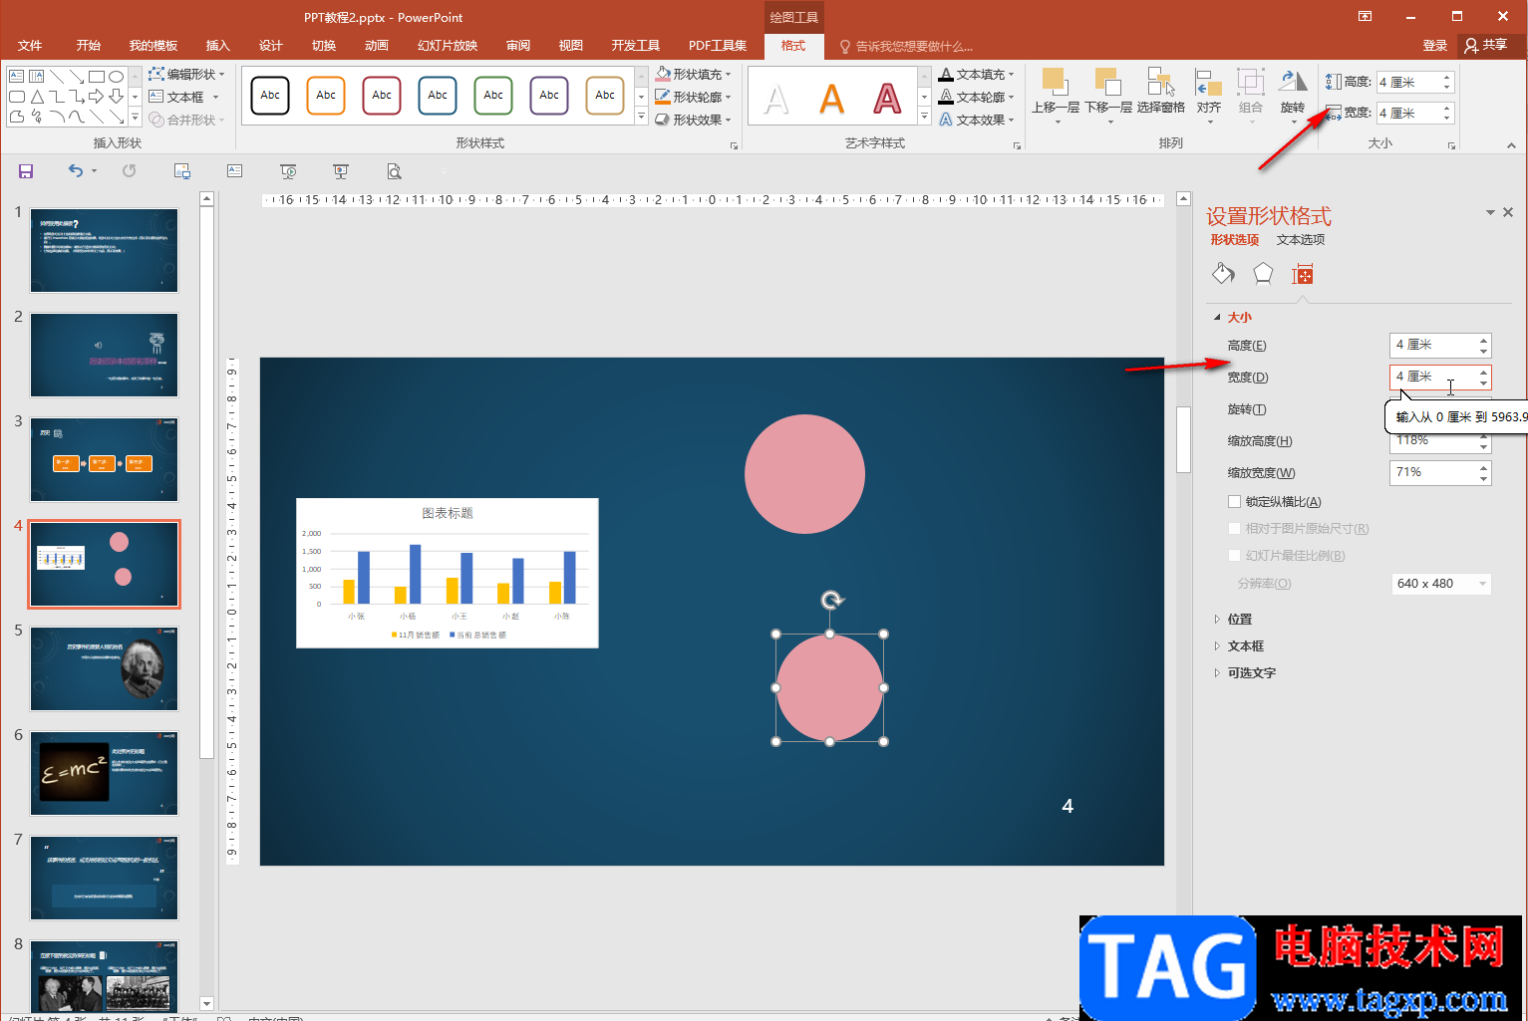
Task: Open Selection Pane (选择窗格)
Action: pos(1161,93)
